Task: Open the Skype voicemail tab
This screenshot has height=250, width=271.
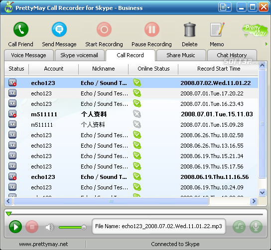Action: (x=79, y=55)
